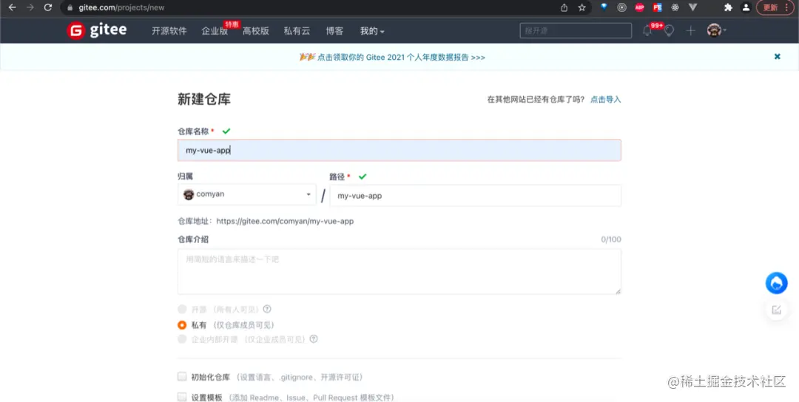This screenshot has width=799, height=402.
Task: Select the 私有 radio option
Action: click(182, 324)
